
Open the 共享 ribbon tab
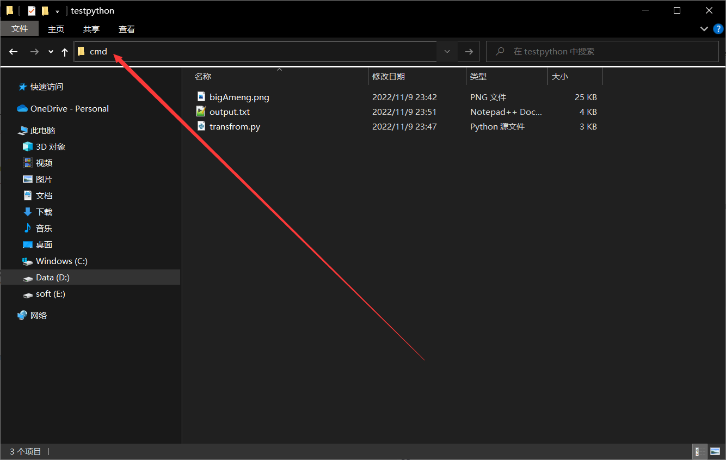click(91, 29)
